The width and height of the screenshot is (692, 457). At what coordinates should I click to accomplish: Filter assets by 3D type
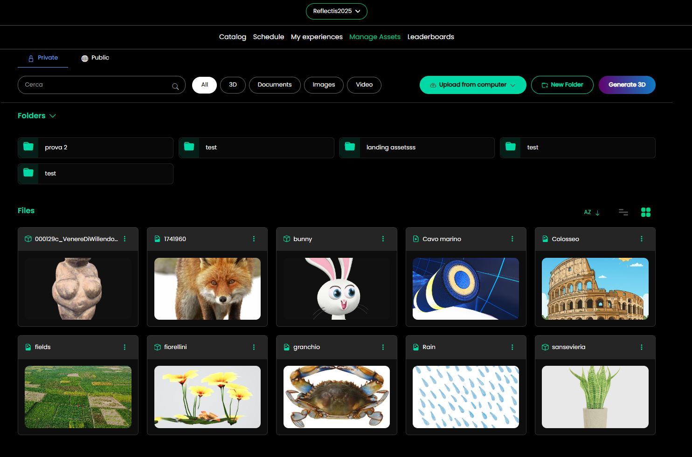tap(233, 85)
